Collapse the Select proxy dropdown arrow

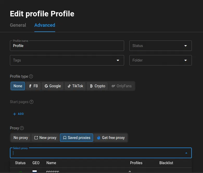point(186,153)
